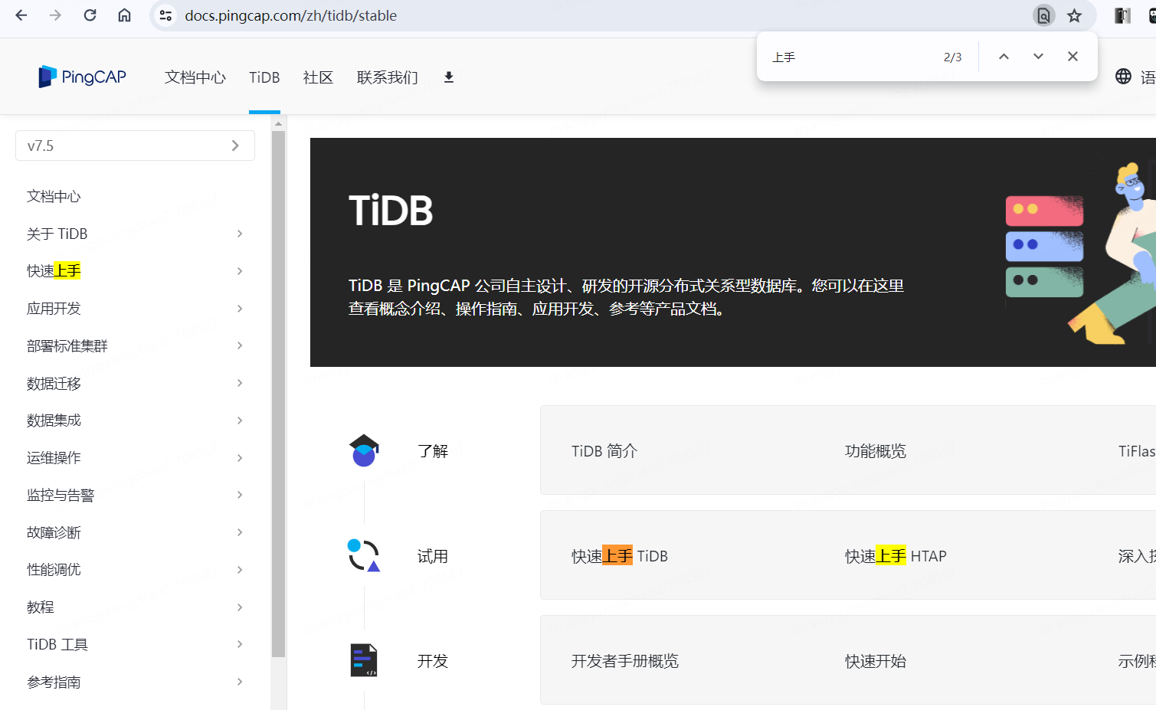1156x710 pixels.
Task: Click the 开发 section label
Action: tap(433, 661)
